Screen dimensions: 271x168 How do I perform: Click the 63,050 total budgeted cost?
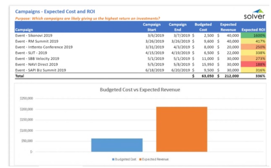(208, 76)
